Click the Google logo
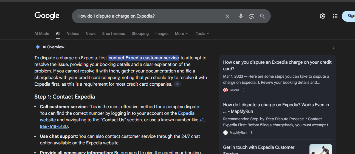 (x=47, y=16)
